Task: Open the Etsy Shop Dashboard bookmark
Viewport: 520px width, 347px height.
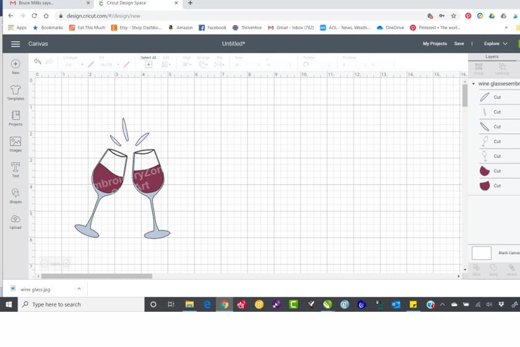Action: 137,28
